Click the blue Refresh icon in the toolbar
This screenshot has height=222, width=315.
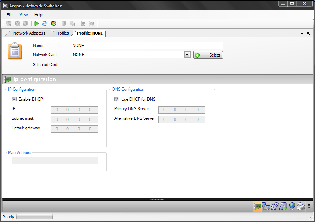[x=44, y=24]
